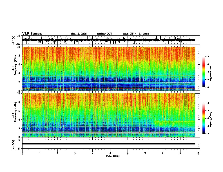Select the "start UT = 21:10:0" header text
223x172 pixels.
pos(136,34)
